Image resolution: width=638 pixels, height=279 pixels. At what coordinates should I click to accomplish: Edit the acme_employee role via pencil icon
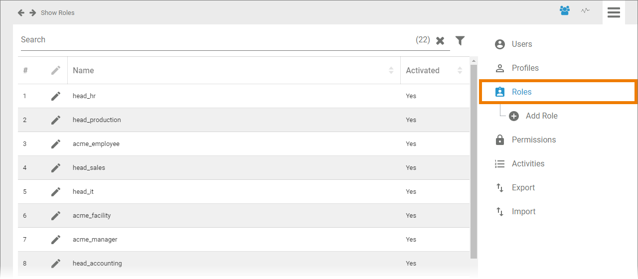[x=56, y=144]
